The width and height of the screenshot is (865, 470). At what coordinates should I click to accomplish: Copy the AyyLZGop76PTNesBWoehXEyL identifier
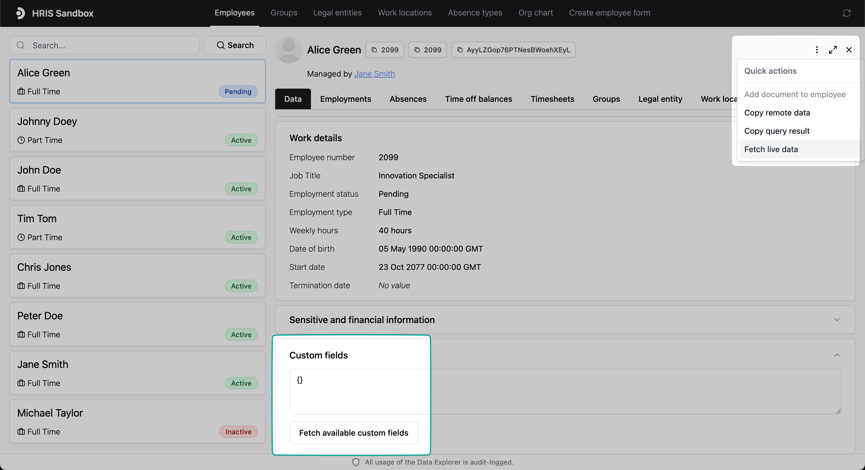coord(513,50)
